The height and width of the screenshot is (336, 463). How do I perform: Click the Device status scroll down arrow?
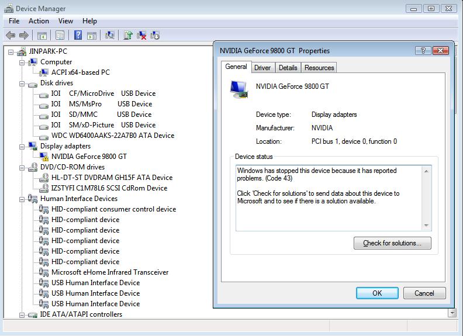coord(426,226)
